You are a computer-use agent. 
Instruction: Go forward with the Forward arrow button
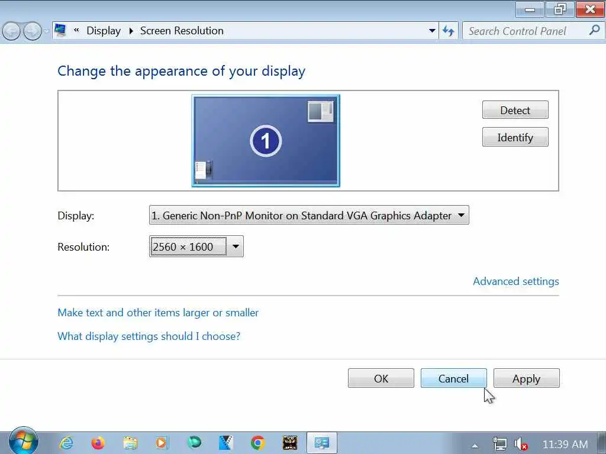[33, 31]
